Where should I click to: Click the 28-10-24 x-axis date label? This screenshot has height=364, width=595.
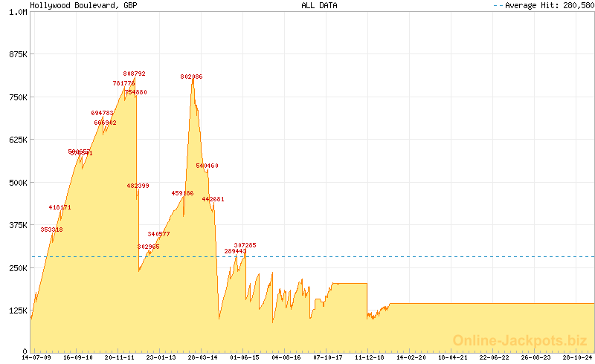(x=579, y=357)
